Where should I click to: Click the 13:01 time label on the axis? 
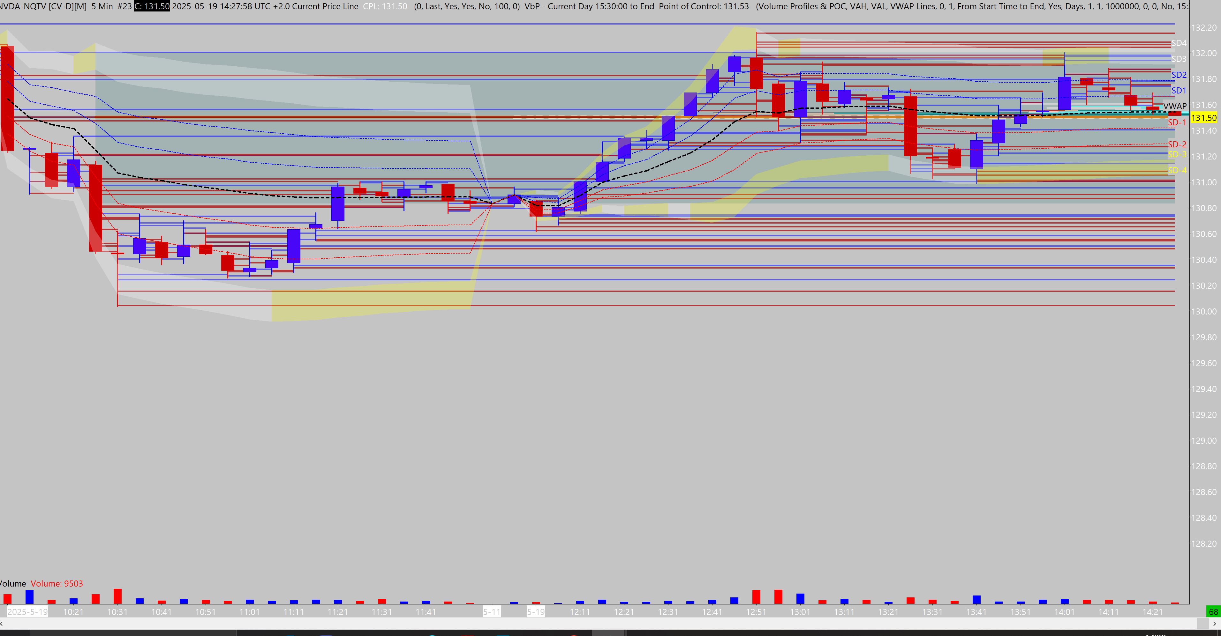pyautogui.click(x=800, y=612)
